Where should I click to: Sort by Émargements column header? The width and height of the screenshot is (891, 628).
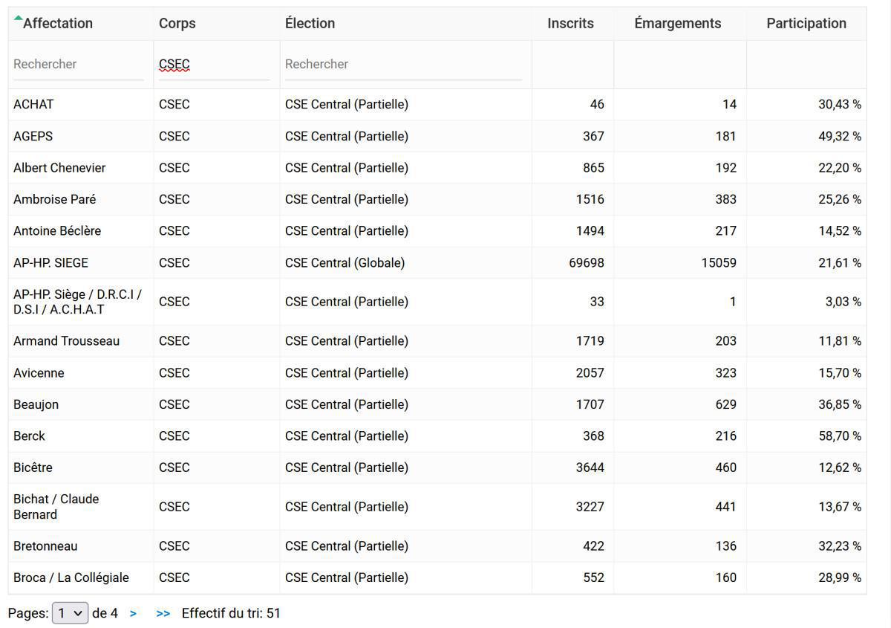point(677,24)
